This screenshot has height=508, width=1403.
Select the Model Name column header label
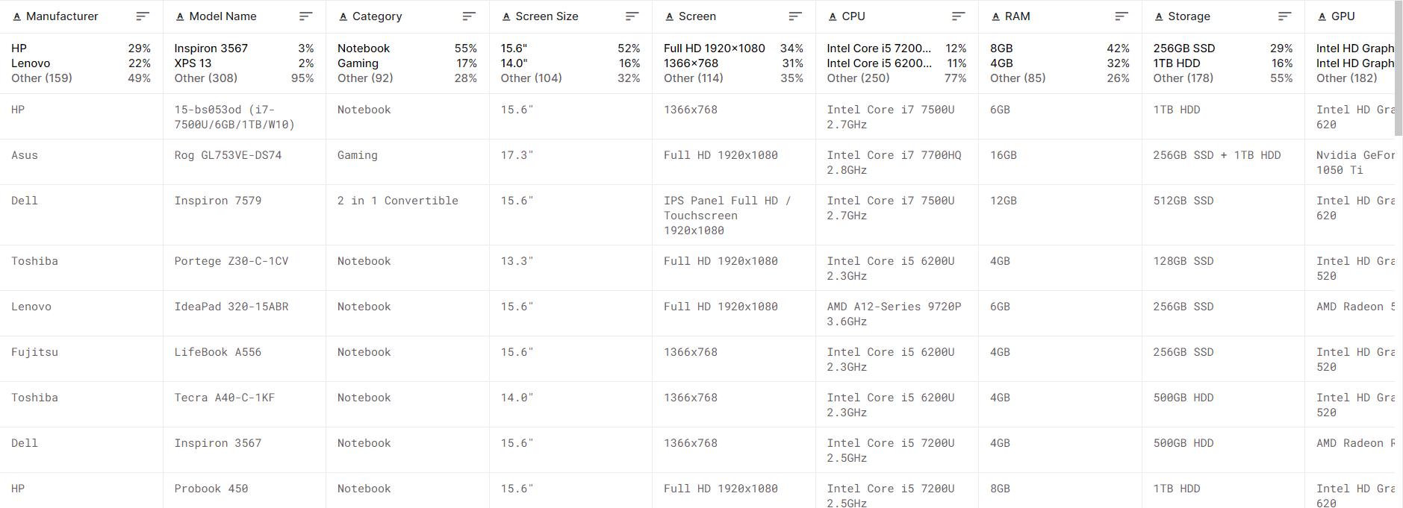click(x=223, y=16)
